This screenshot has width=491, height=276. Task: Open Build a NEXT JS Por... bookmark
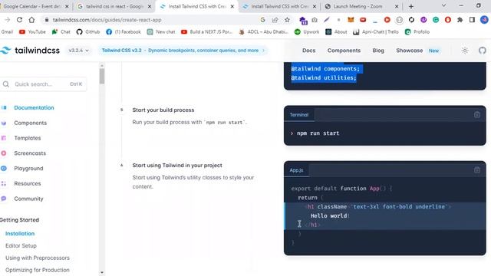206,32
